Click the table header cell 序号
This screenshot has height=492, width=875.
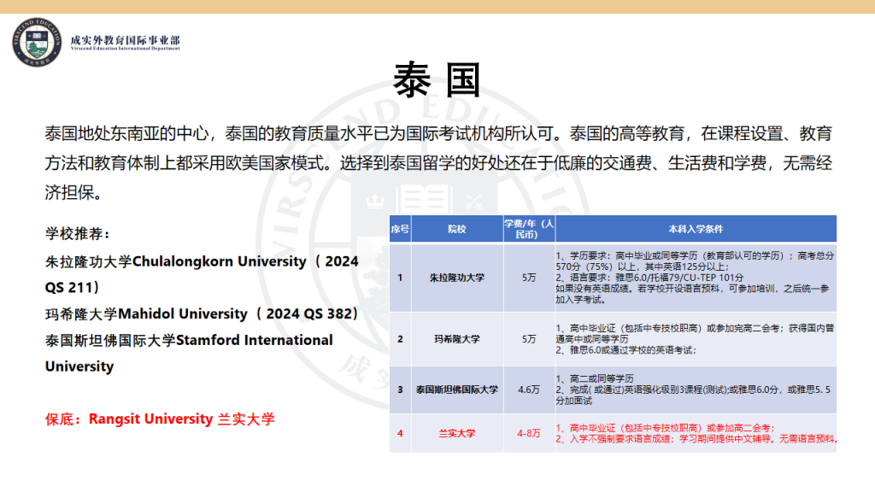(401, 228)
